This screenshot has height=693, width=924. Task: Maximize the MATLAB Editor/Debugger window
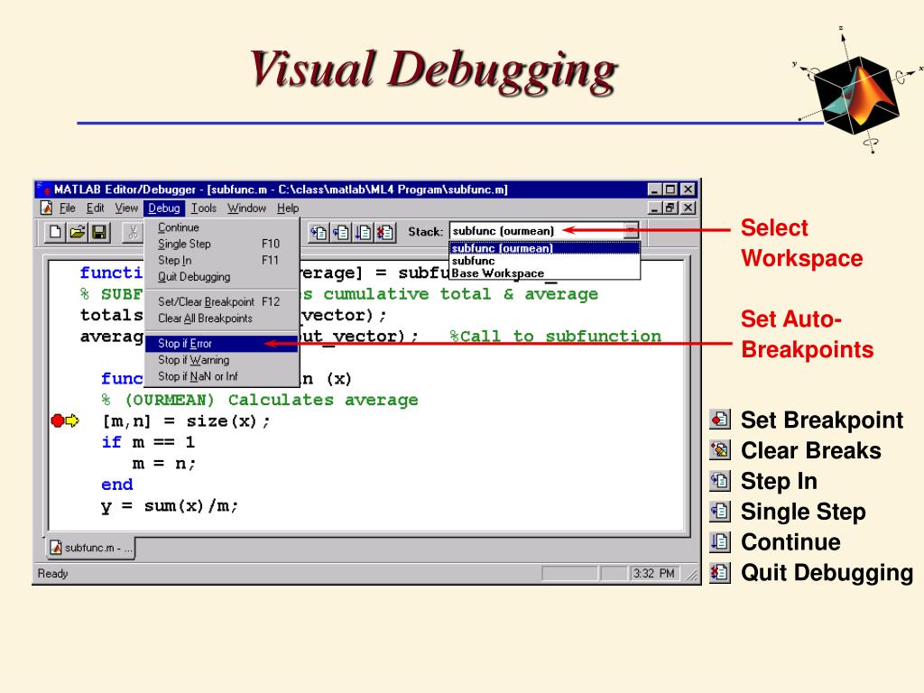coord(670,189)
